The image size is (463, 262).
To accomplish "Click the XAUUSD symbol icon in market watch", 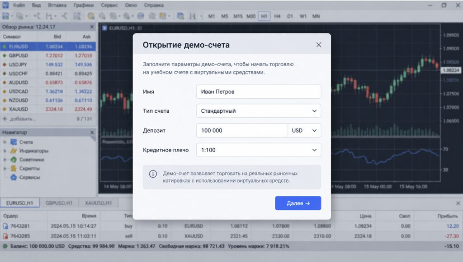I will point(5,109).
